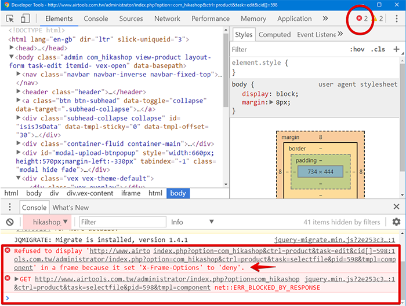
Task: Open console settings gear icon
Action: pos(396,222)
